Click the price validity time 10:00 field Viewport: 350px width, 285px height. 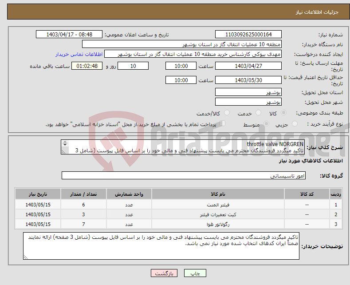(x=181, y=80)
